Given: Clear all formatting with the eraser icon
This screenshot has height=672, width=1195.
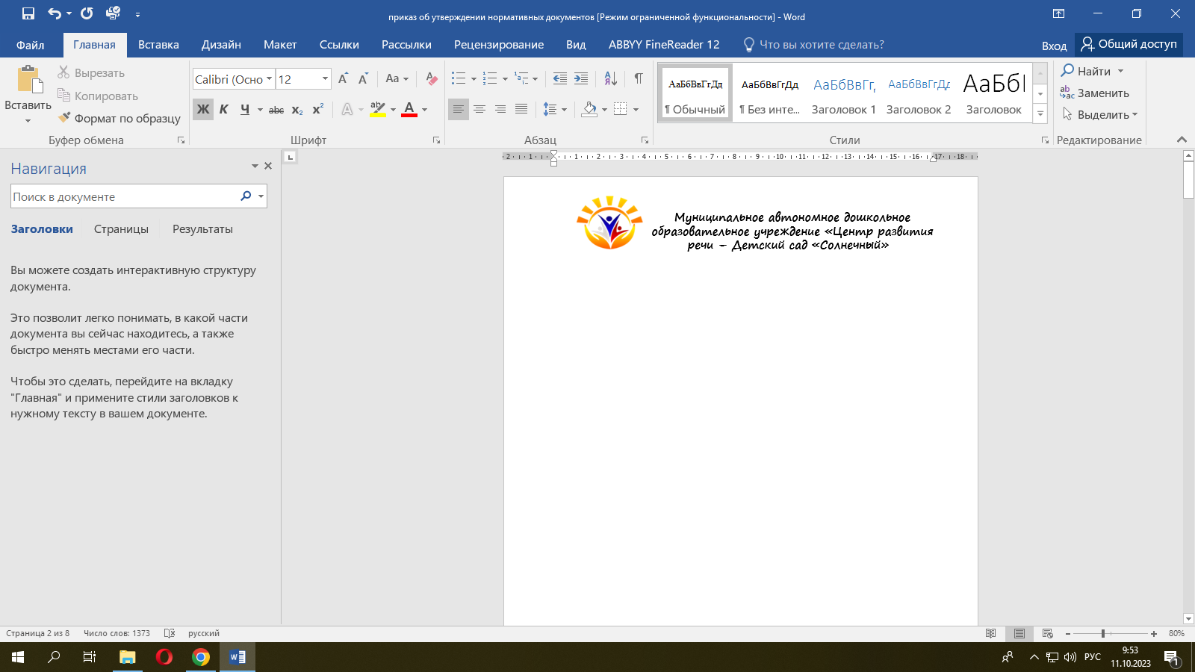Looking at the screenshot, I should click(x=431, y=78).
